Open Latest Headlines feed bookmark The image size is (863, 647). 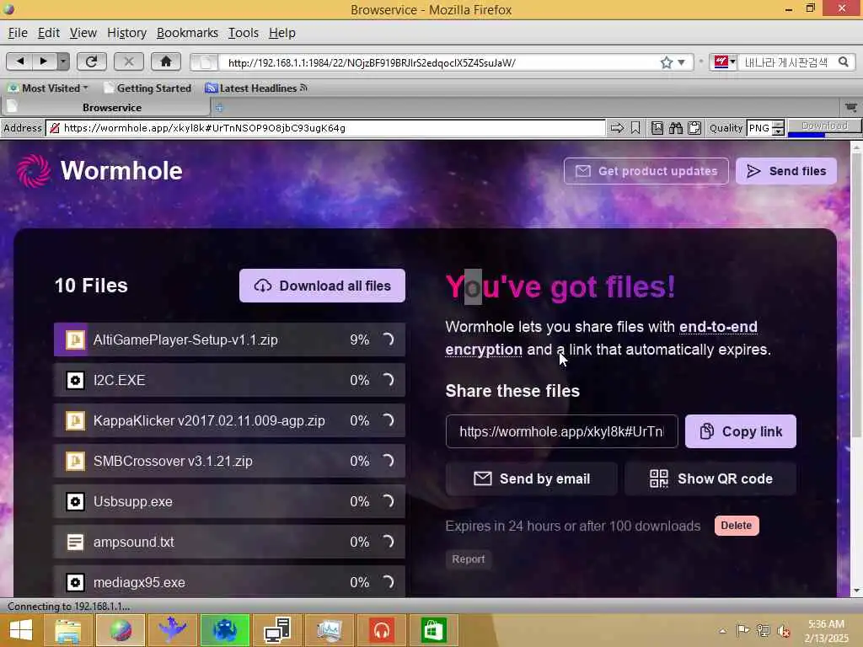pos(256,88)
